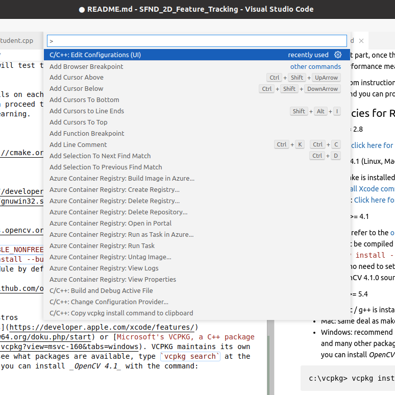Choose Add Cursors To Top
Image resolution: width=395 pixels, height=395 pixels.
point(197,122)
